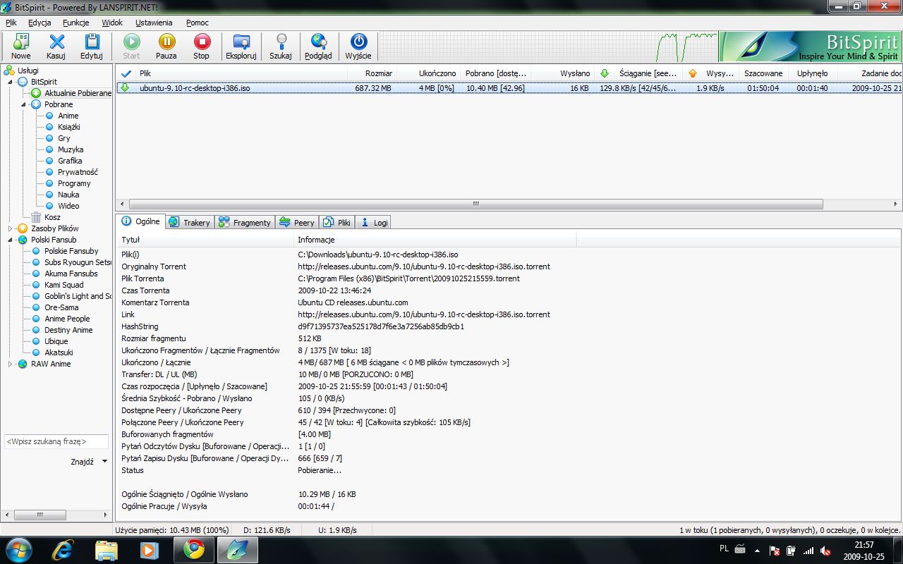The image size is (903, 564).
Task: Sort by the Plik column header
Action: [241, 73]
